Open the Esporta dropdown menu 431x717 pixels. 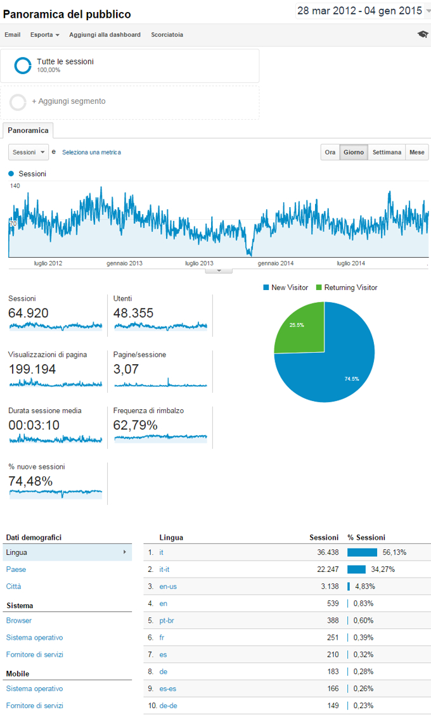click(45, 35)
